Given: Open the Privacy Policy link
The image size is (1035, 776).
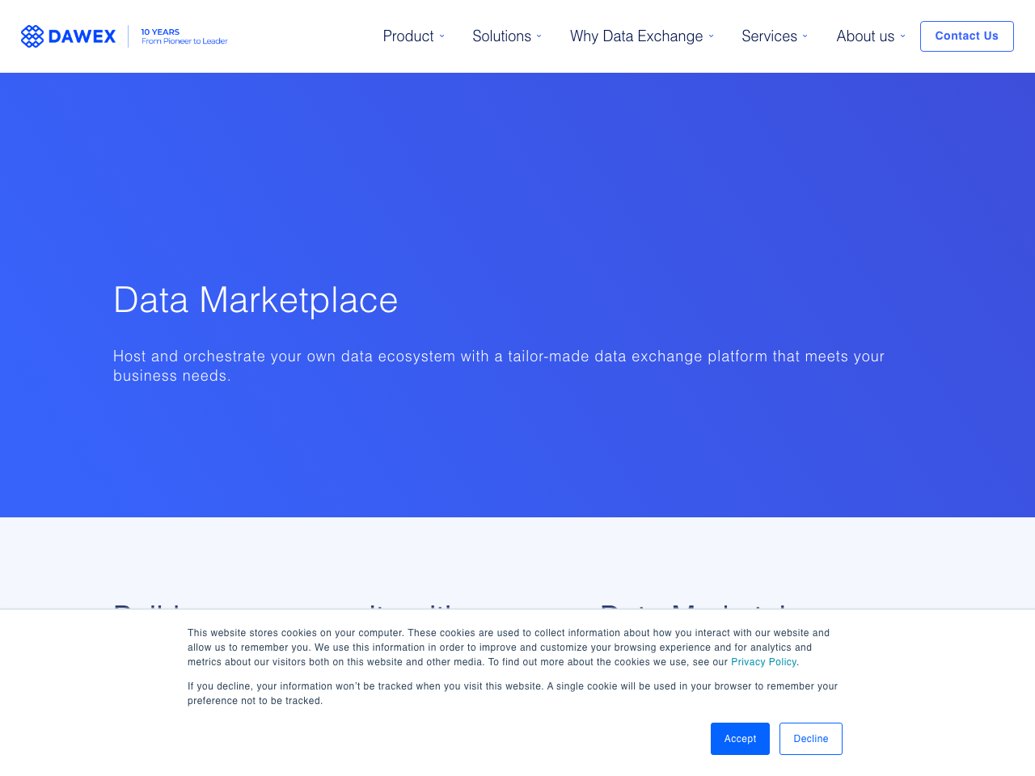Looking at the screenshot, I should click(763, 661).
